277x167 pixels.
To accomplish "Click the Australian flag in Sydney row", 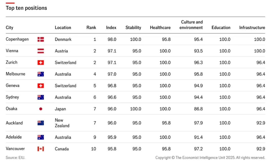I will pyautogui.click(x=41, y=97).
